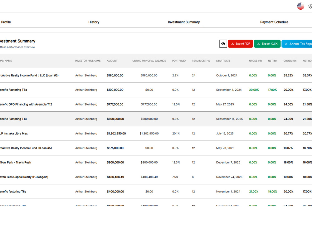Click the 12.3% portfolio share value
This screenshot has width=312, height=234.
(176, 163)
